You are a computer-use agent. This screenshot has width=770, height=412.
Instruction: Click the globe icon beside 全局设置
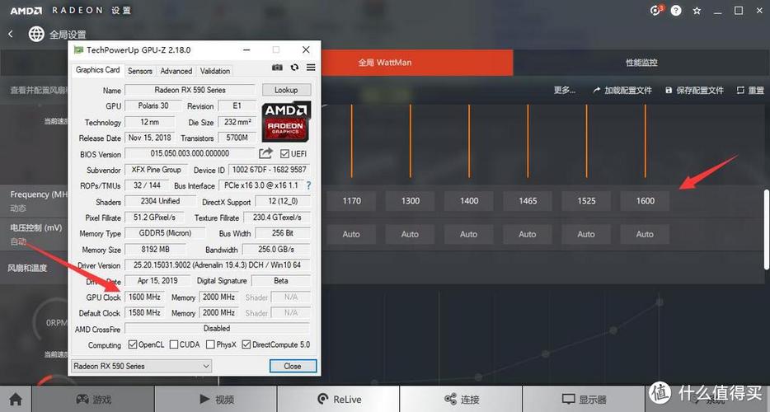click(36, 34)
